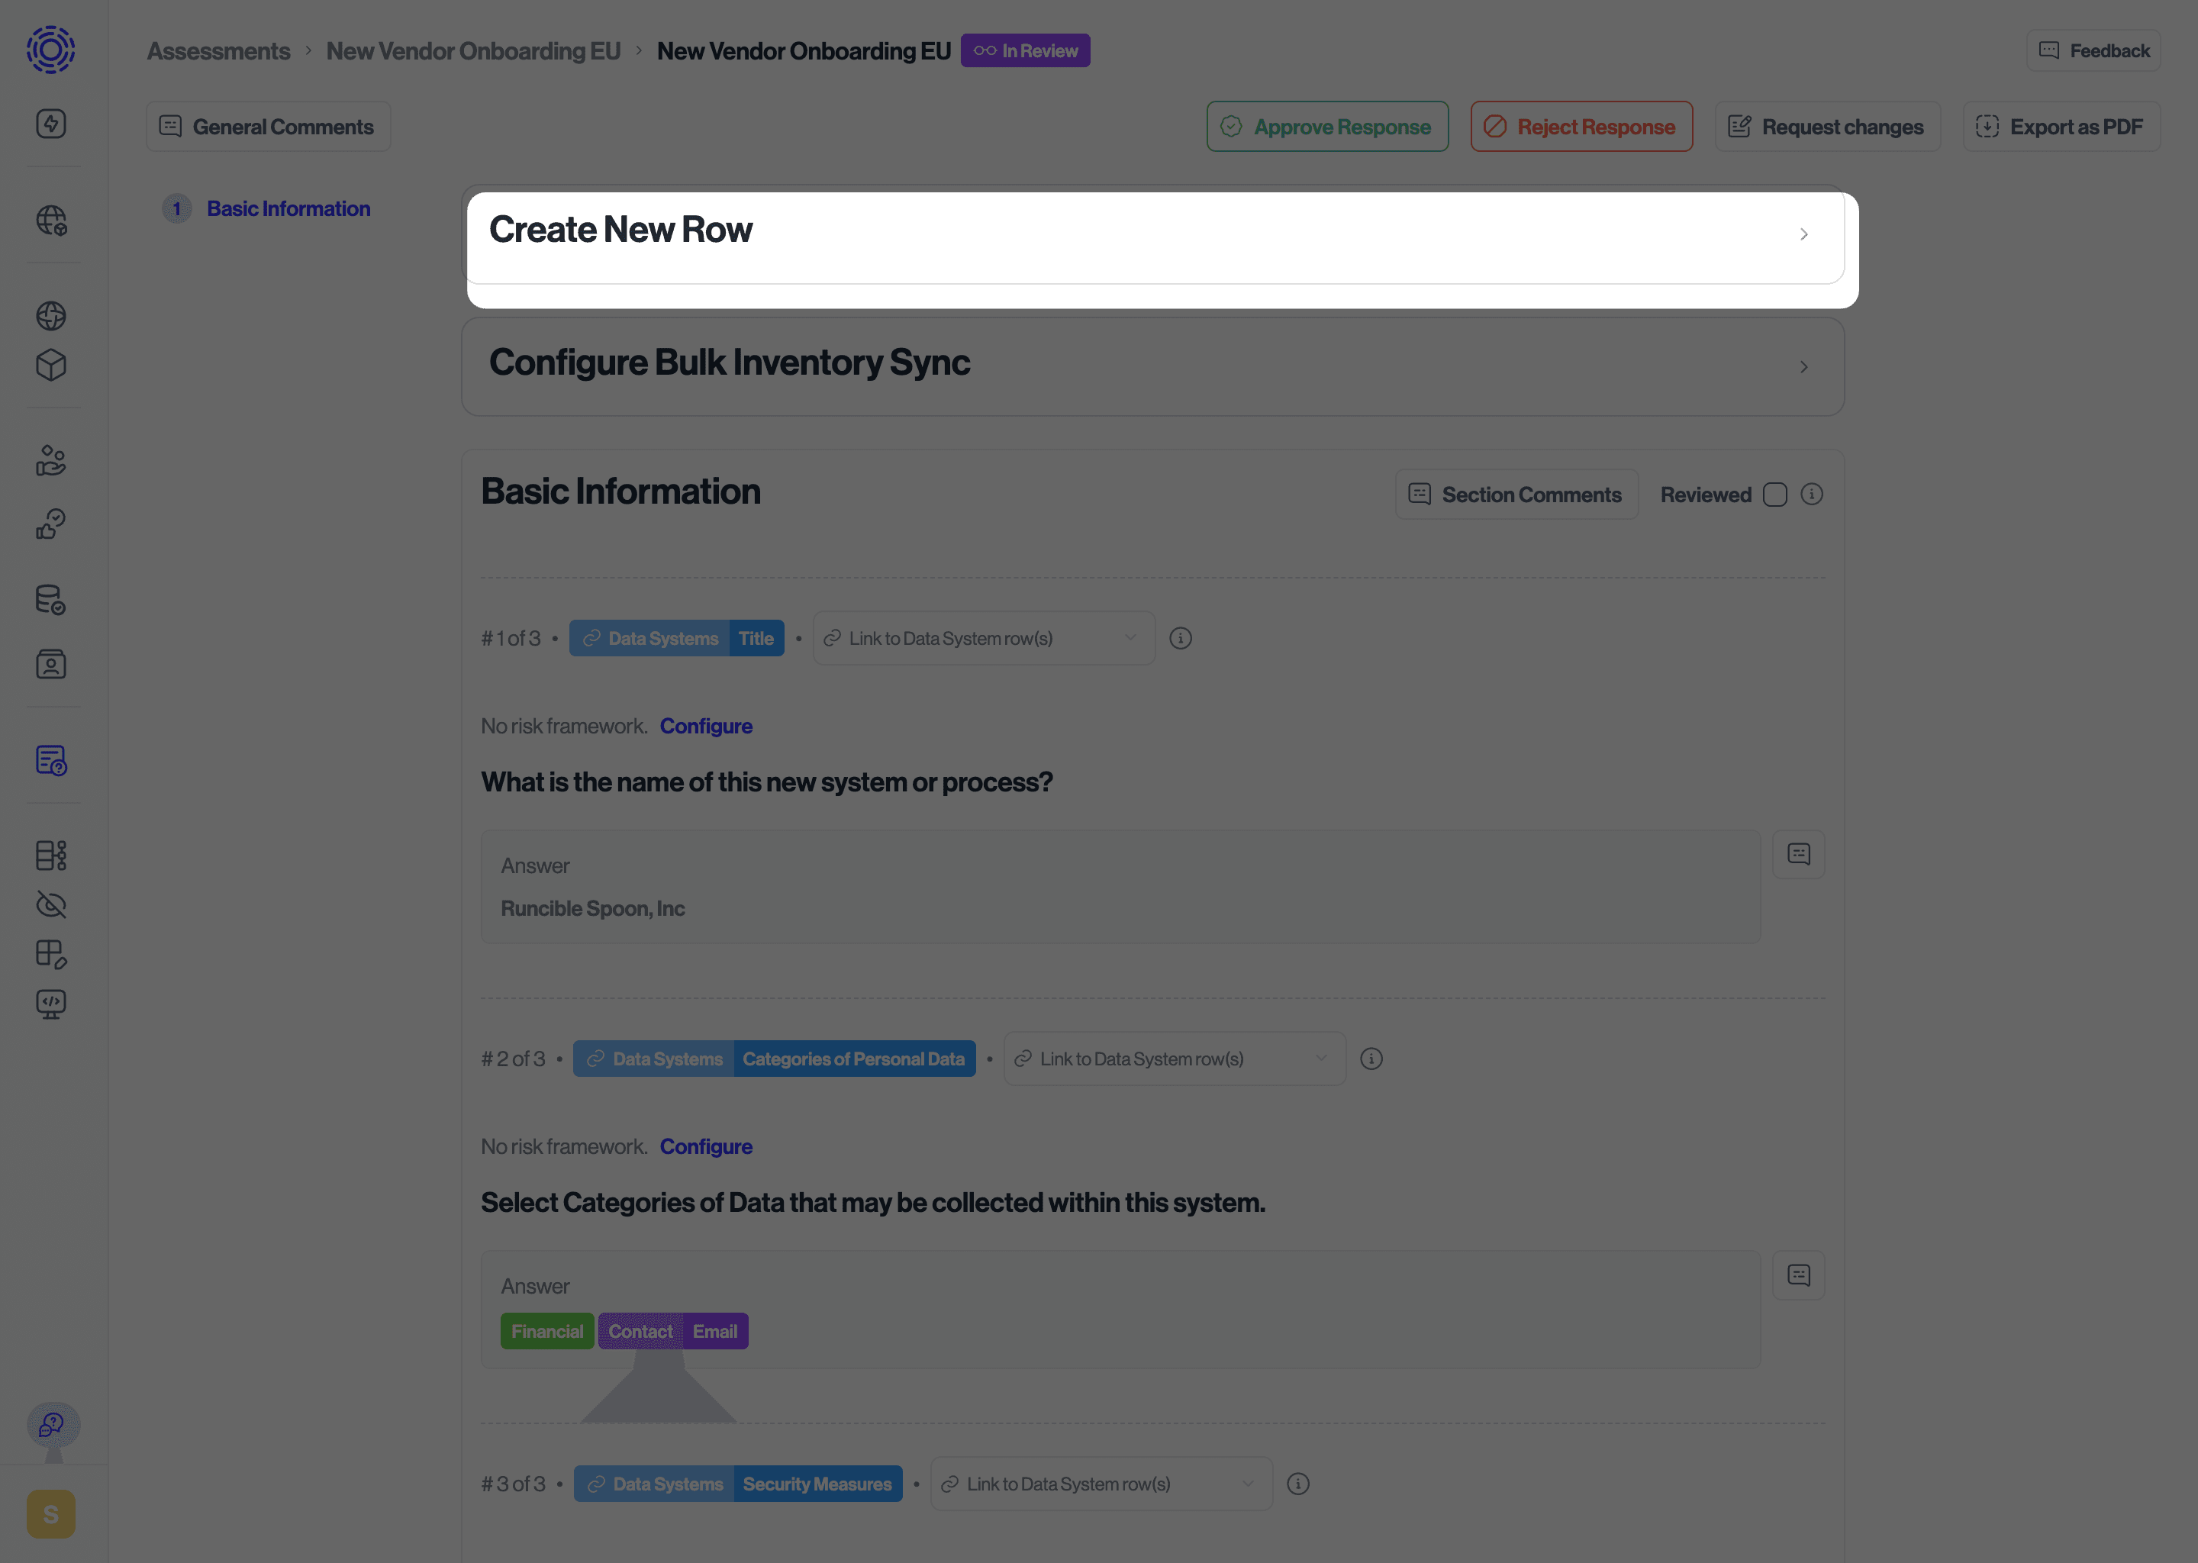Image resolution: width=2198 pixels, height=1563 pixels.
Task: Remove the Email tag from the answer
Action: 714,1331
